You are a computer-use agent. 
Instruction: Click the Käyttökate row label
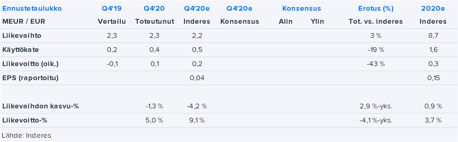pos(21,50)
